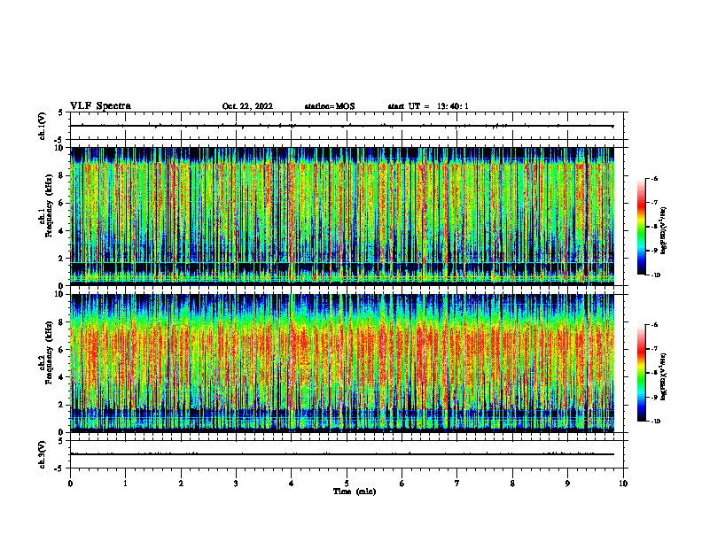This screenshot has width=702, height=542.
Task: Click the "-10" label on ch.2 color bar
Action: pos(656,422)
